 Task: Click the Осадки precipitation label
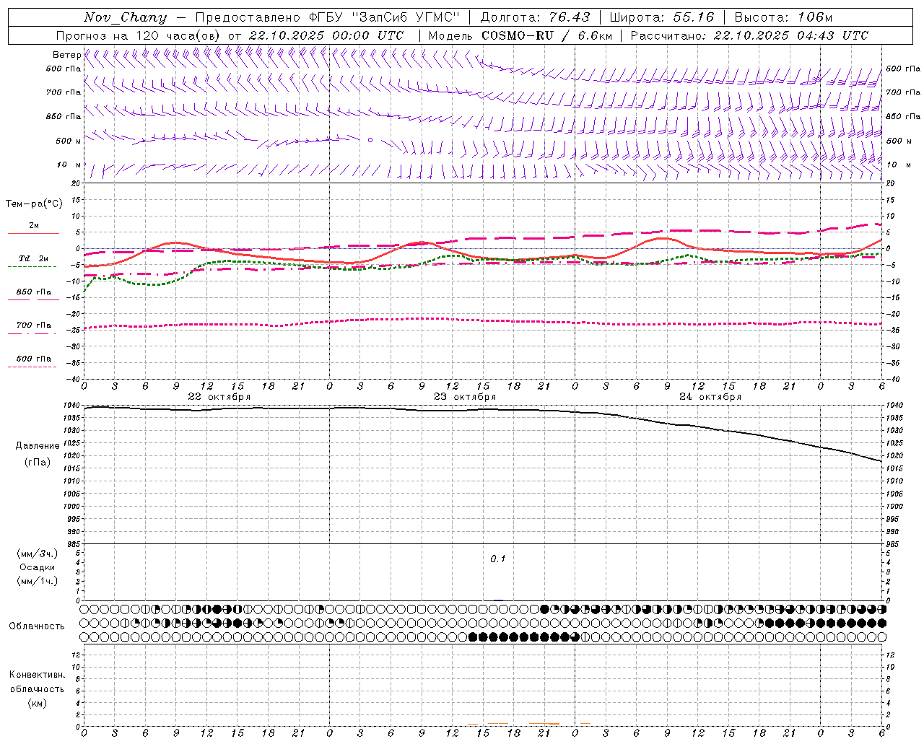[38, 567]
